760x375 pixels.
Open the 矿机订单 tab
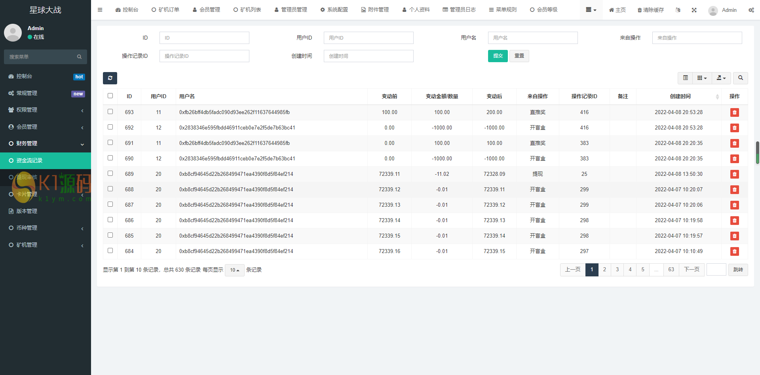tap(165, 10)
